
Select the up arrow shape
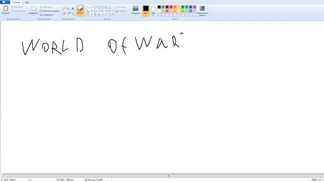110,11
